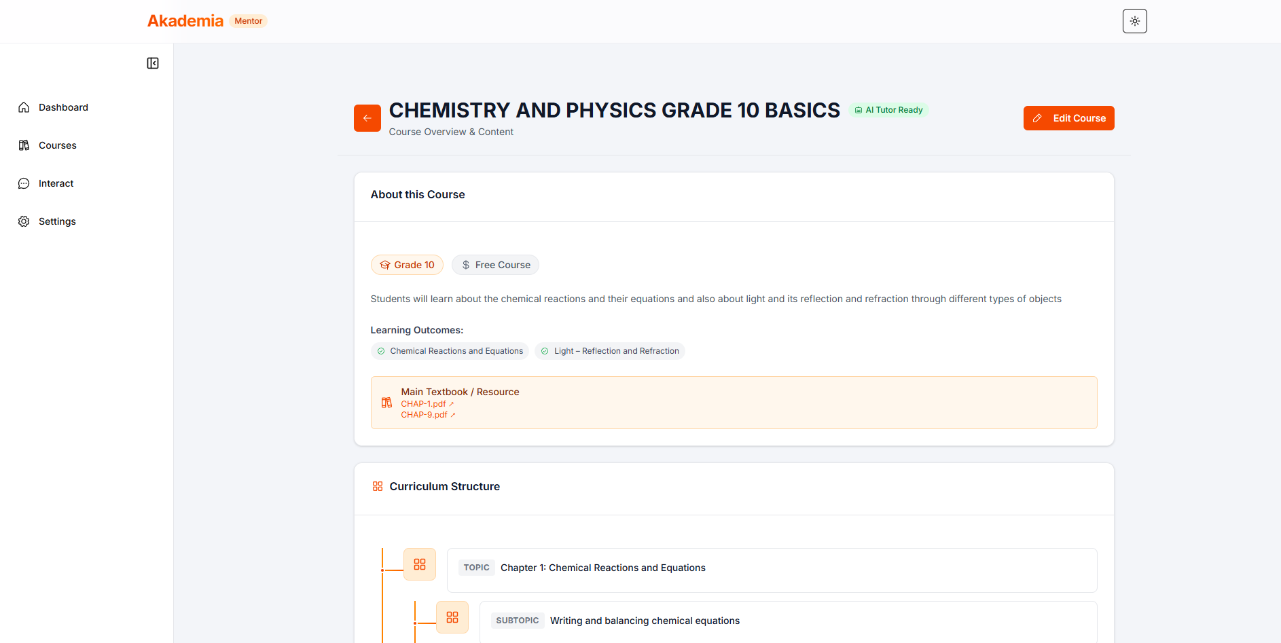Viewport: 1281px width, 643px height.
Task: Click the Settings gear icon
Action: pyautogui.click(x=24, y=221)
